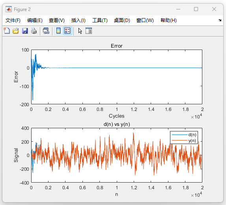Open the 窗口(W) menu
This screenshot has width=226, height=205.
click(x=145, y=20)
